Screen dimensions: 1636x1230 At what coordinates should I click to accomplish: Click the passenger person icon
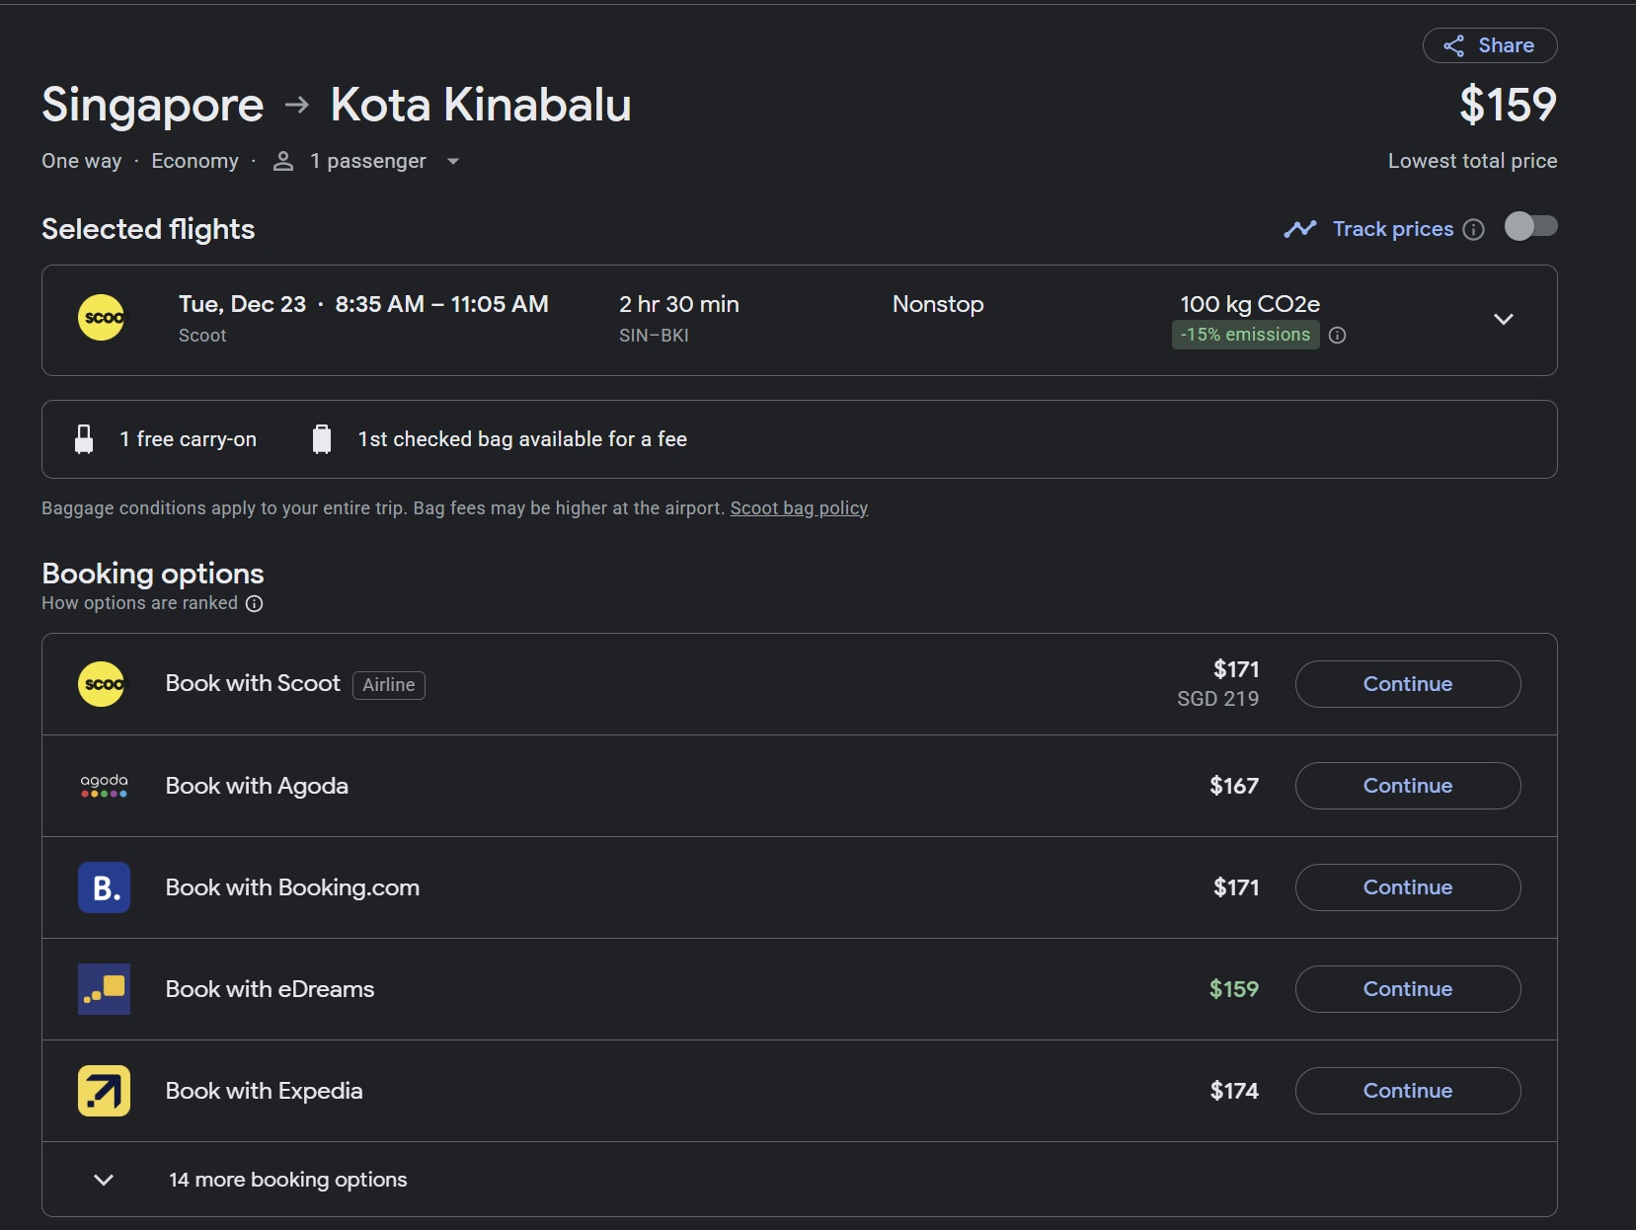[283, 161]
